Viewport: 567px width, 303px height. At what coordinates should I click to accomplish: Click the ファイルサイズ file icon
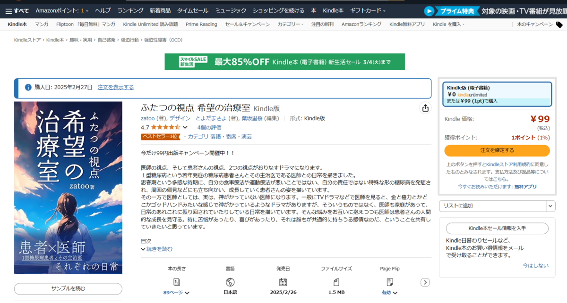(x=336, y=282)
